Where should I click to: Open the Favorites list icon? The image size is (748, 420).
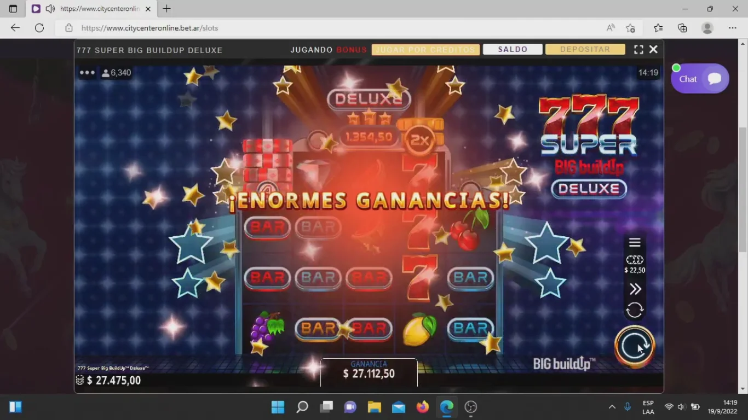pos(658,28)
